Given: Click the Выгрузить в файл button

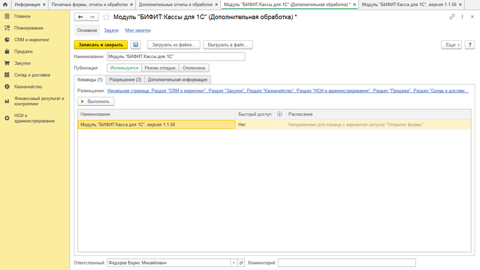Looking at the screenshot, I should (x=228, y=45).
